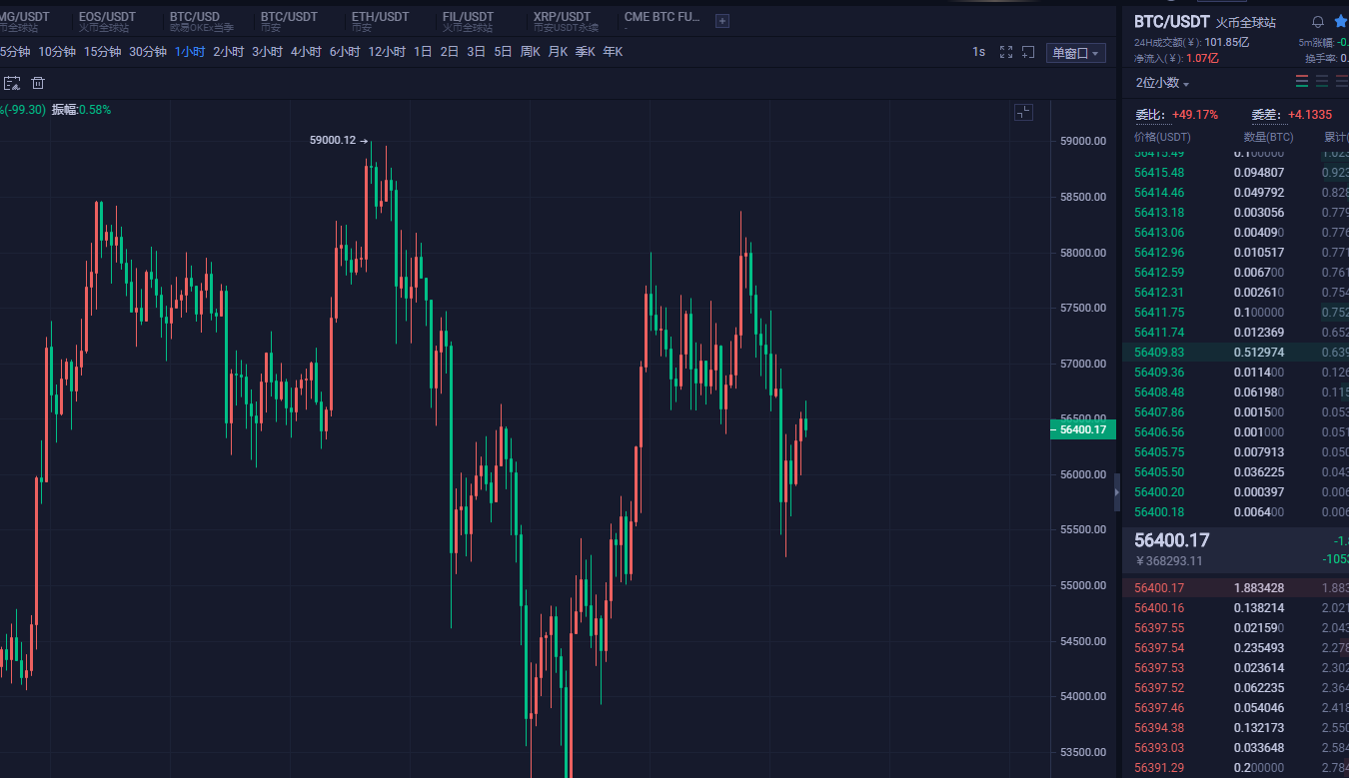Screen dimensions: 1349x778
Task: Open the 单窗口 layout dropdown
Action: click(x=1075, y=53)
